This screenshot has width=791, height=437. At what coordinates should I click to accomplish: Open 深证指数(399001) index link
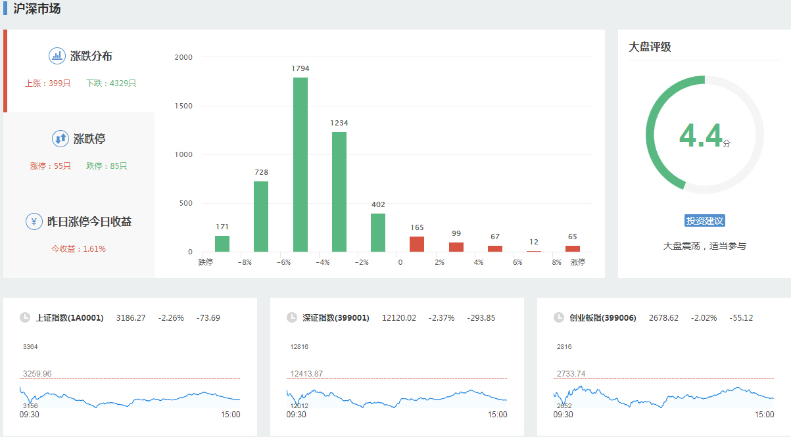pyautogui.click(x=336, y=318)
